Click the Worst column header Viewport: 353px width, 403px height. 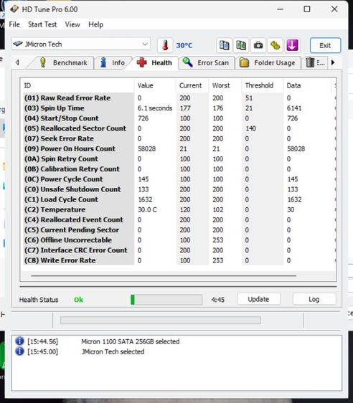(x=225, y=85)
